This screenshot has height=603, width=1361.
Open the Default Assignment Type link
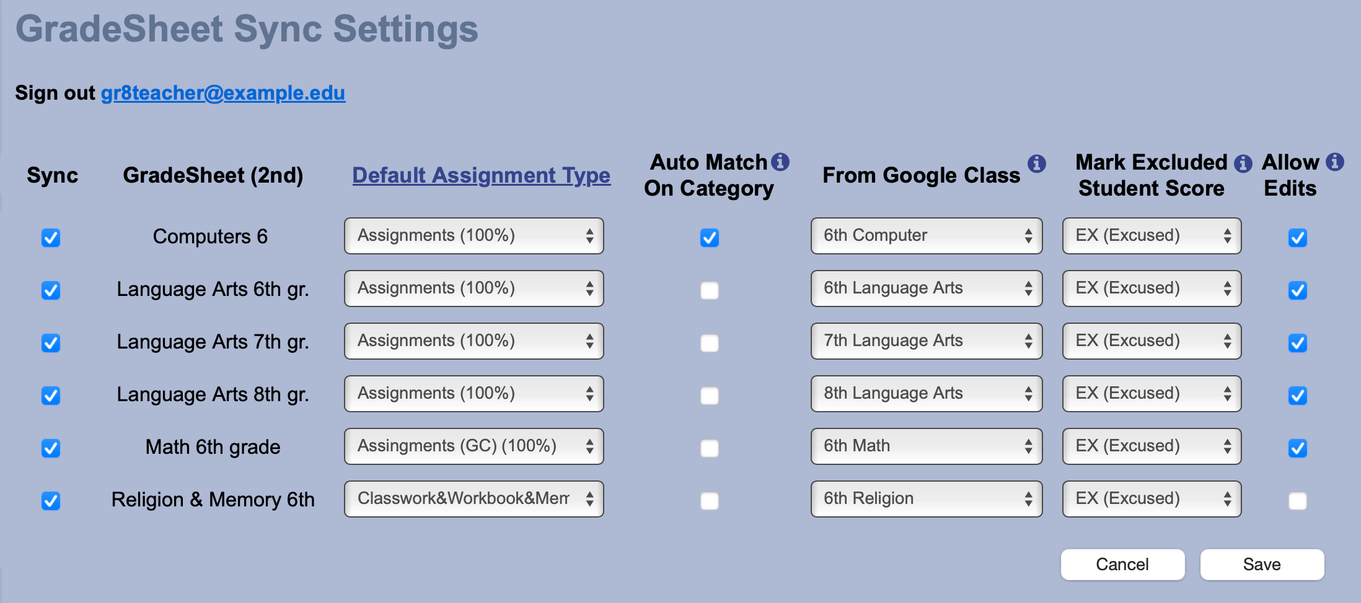(481, 175)
